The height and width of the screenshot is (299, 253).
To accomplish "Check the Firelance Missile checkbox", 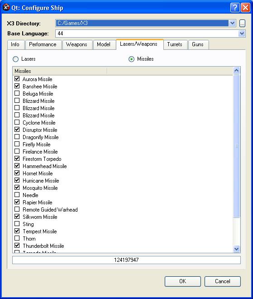I will tap(17, 151).
